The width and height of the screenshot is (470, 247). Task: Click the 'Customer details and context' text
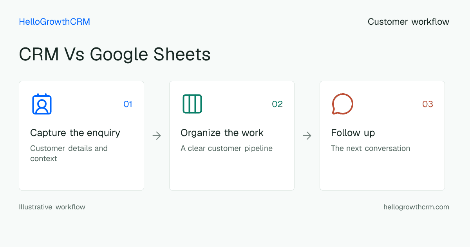pos(69,153)
